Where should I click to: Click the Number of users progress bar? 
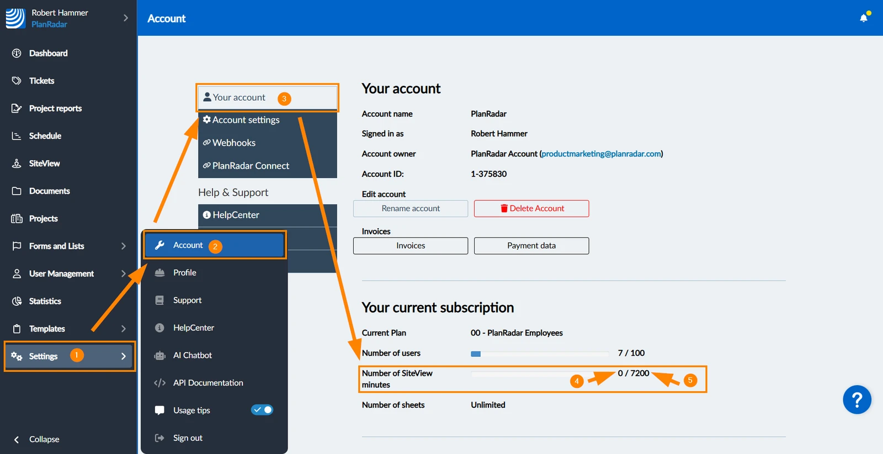click(x=540, y=354)
